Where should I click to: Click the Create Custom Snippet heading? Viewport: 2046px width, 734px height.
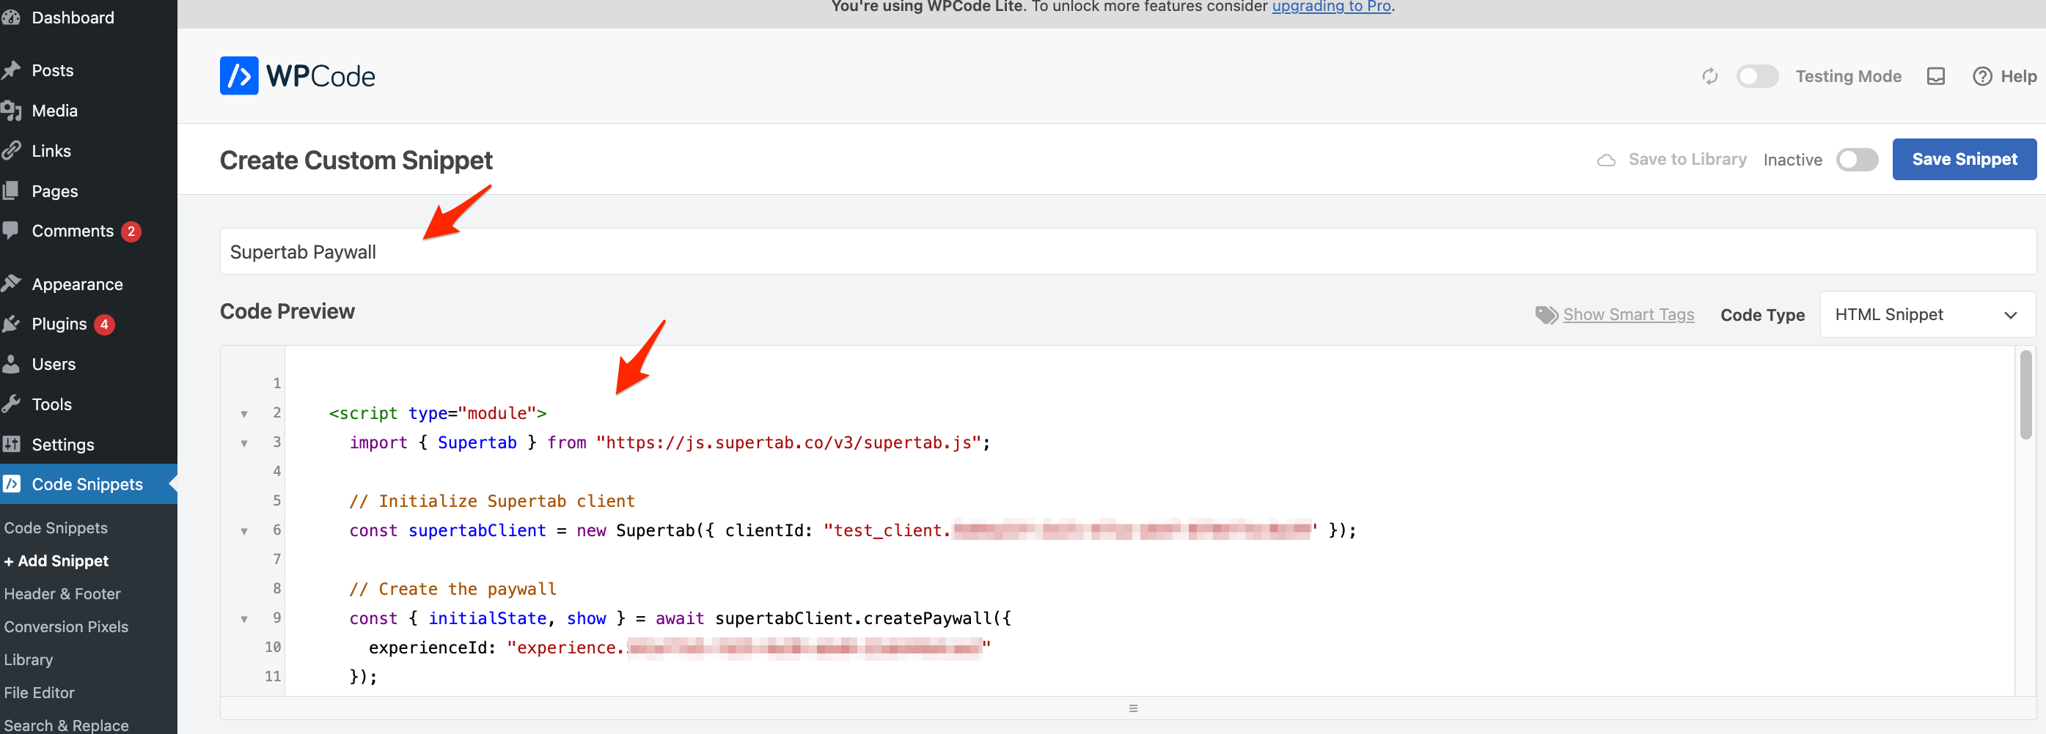(356, 160)
